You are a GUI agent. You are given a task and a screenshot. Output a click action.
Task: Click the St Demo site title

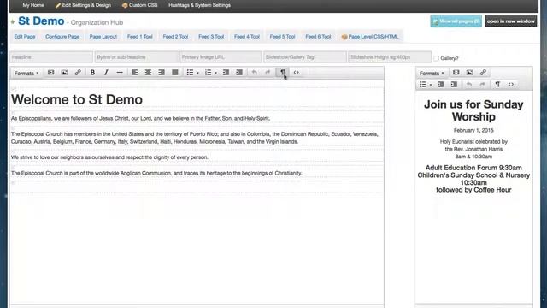coord(41,21)
